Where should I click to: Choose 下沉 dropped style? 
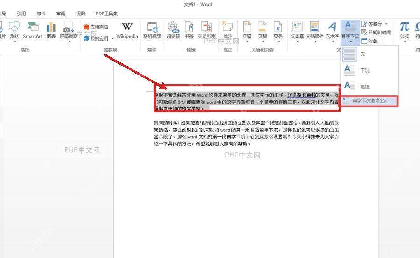pyautogui.click(x=370, y=71)
